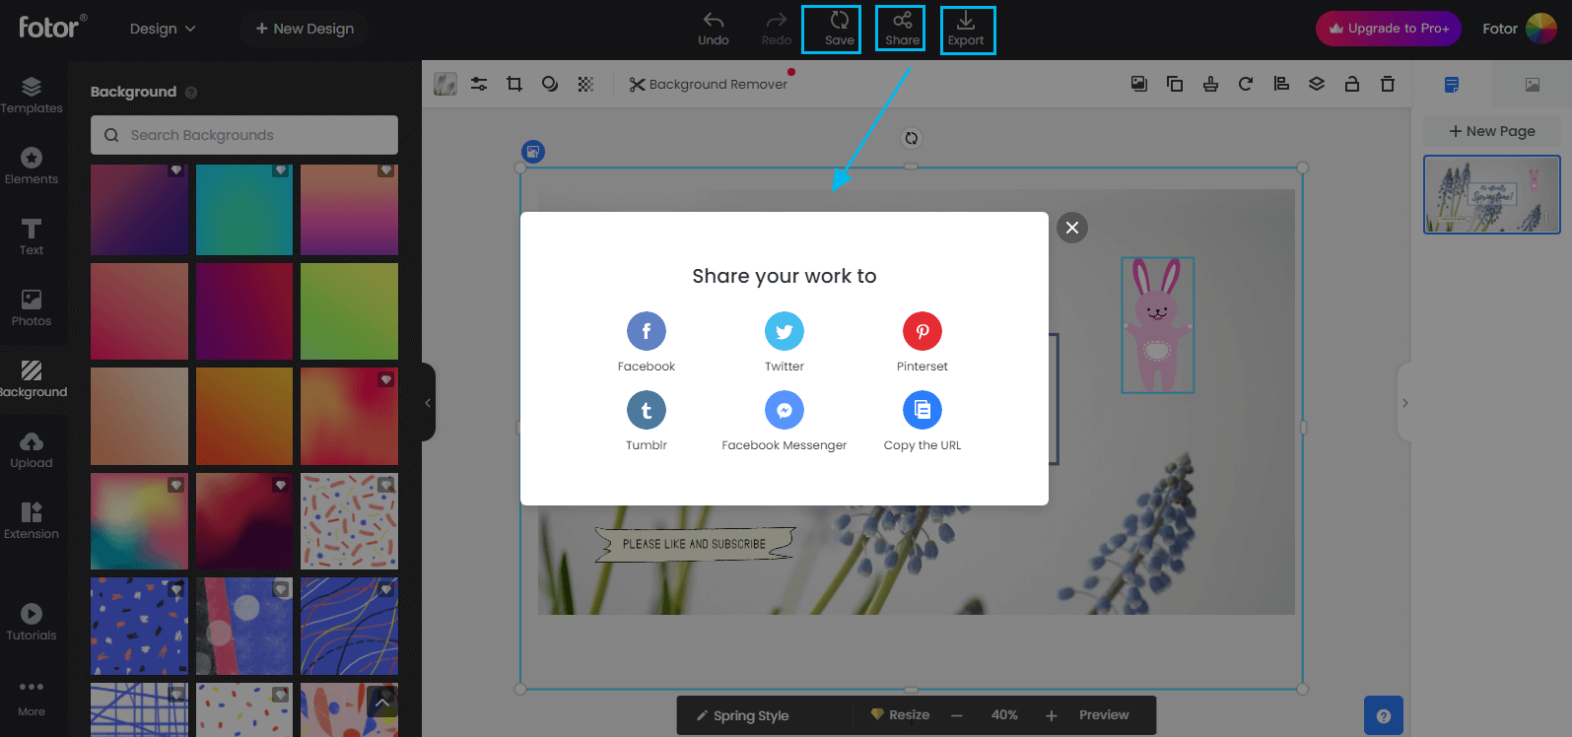
Task: Open the More sidebar menu
Action: (32, 698)
